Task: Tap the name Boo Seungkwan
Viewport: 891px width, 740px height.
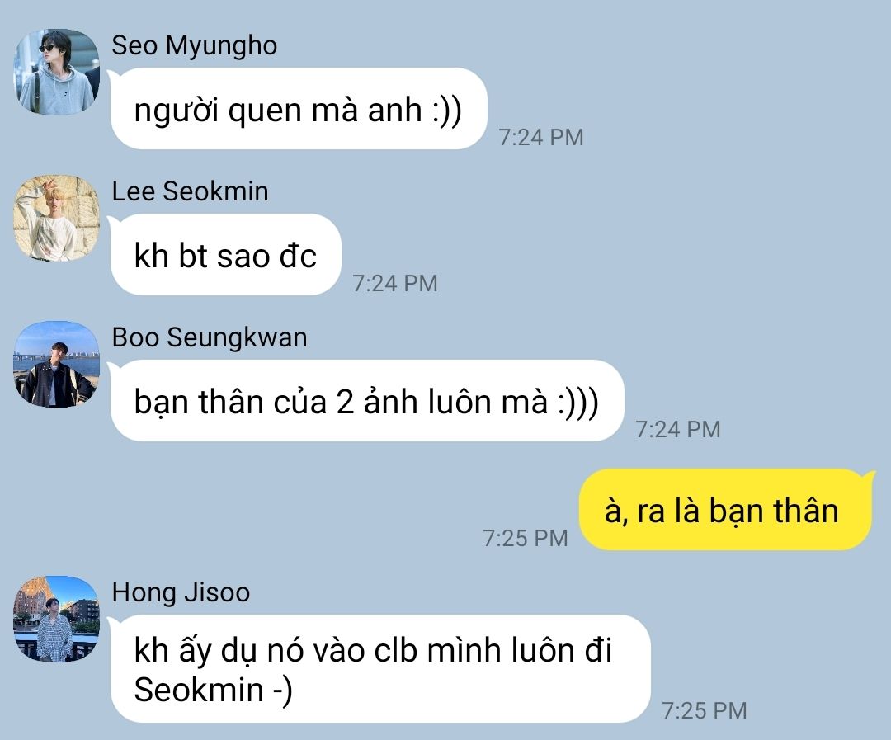Action: (x=209, y=337)
